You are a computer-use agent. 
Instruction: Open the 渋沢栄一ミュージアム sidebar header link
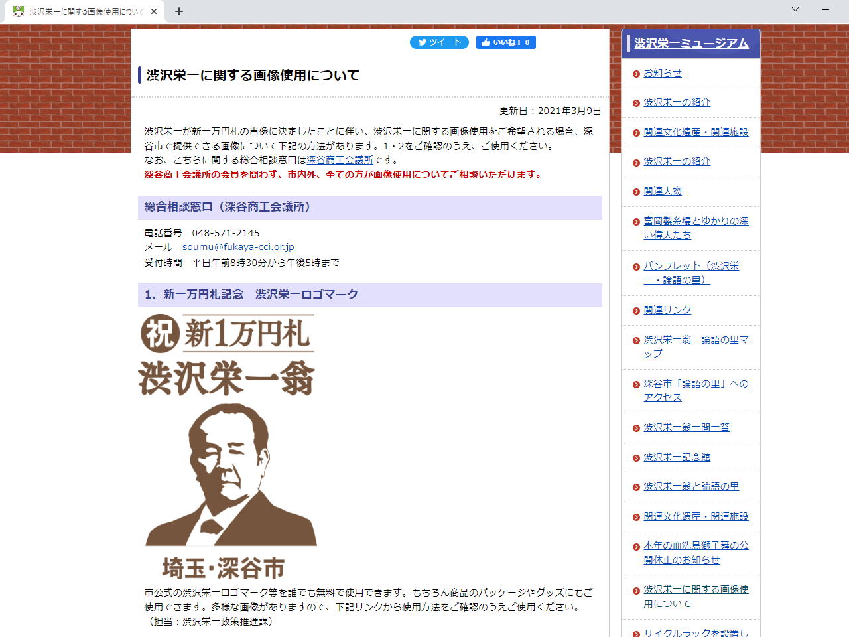(691, 44)
